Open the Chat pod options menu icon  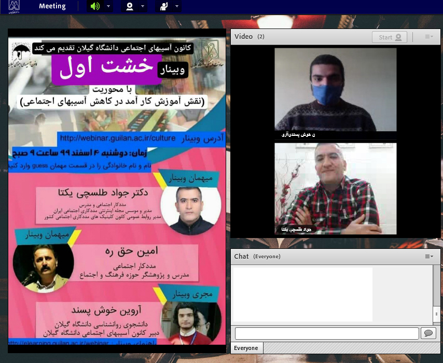point(428,256)
